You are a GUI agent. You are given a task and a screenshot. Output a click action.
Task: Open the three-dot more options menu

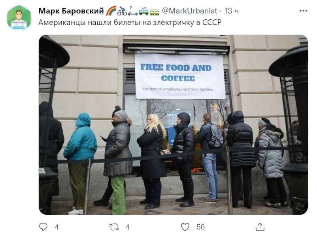click(x=303, y=11)
